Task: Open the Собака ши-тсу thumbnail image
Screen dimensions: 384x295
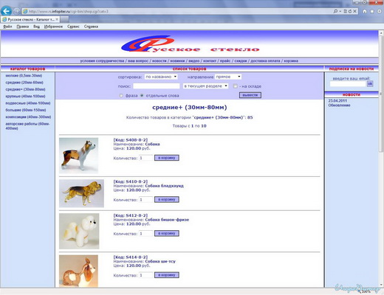Action: tap(78, 271)
